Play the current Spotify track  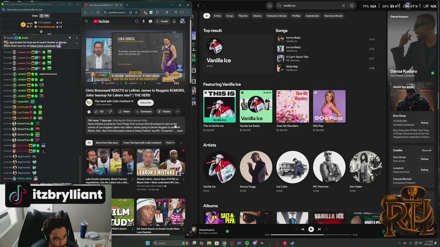point(311,229)
